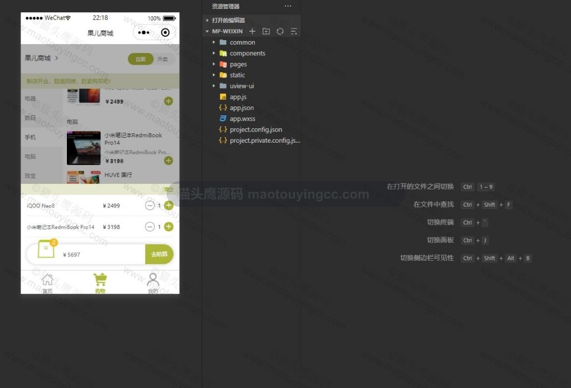Image resolution: width=571 pixels, height=388 pixels.
Task: Click the 新店开业 promo notice bar
Action: coord(100,81)
